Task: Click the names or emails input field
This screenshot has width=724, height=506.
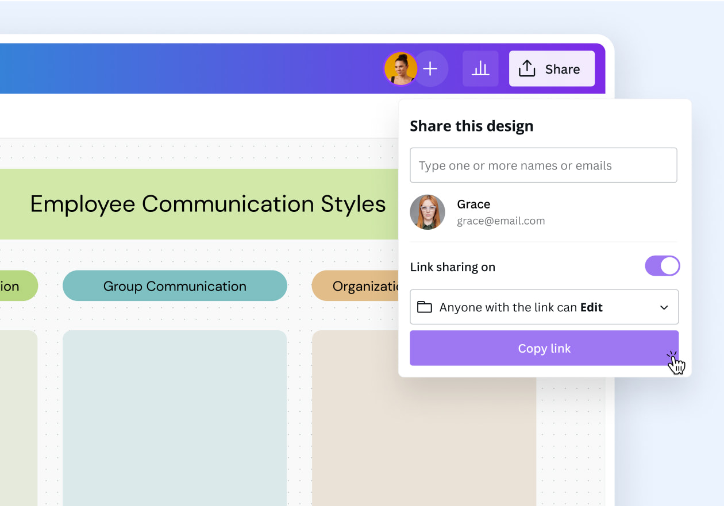Action: [x=544, y=165]
